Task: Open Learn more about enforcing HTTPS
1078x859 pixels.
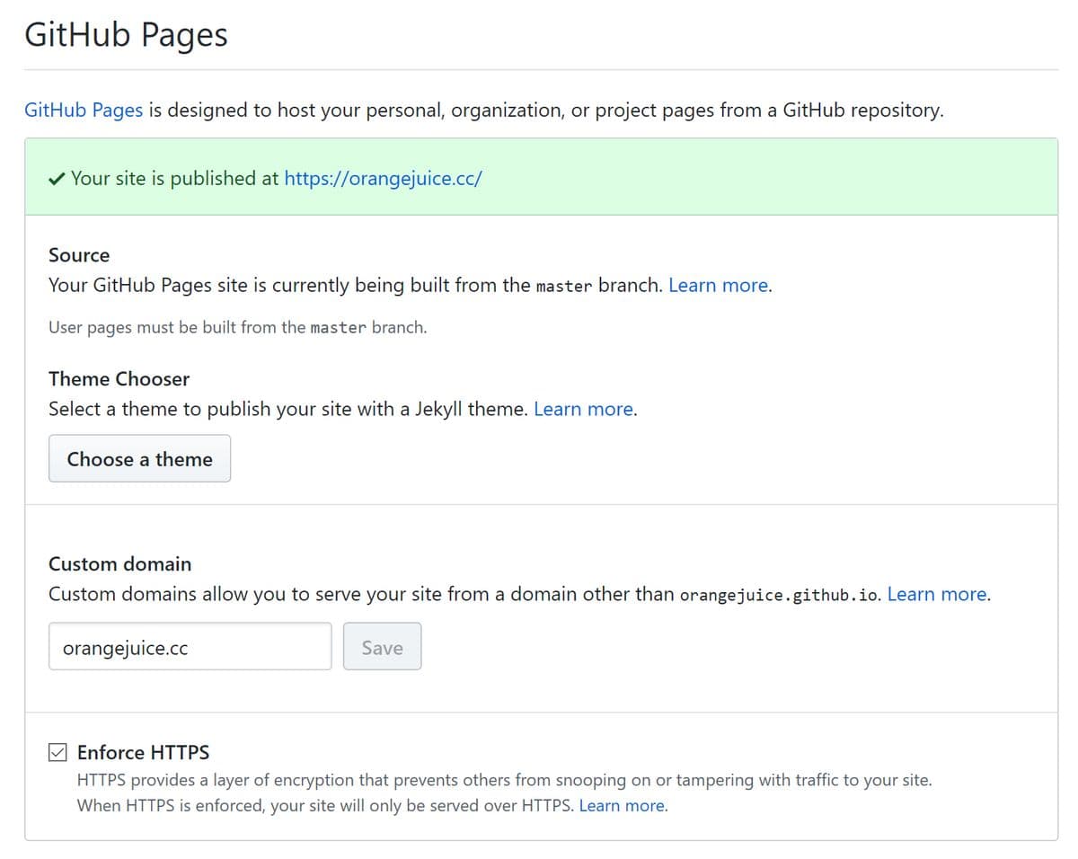Action: [x=622, y=806]
